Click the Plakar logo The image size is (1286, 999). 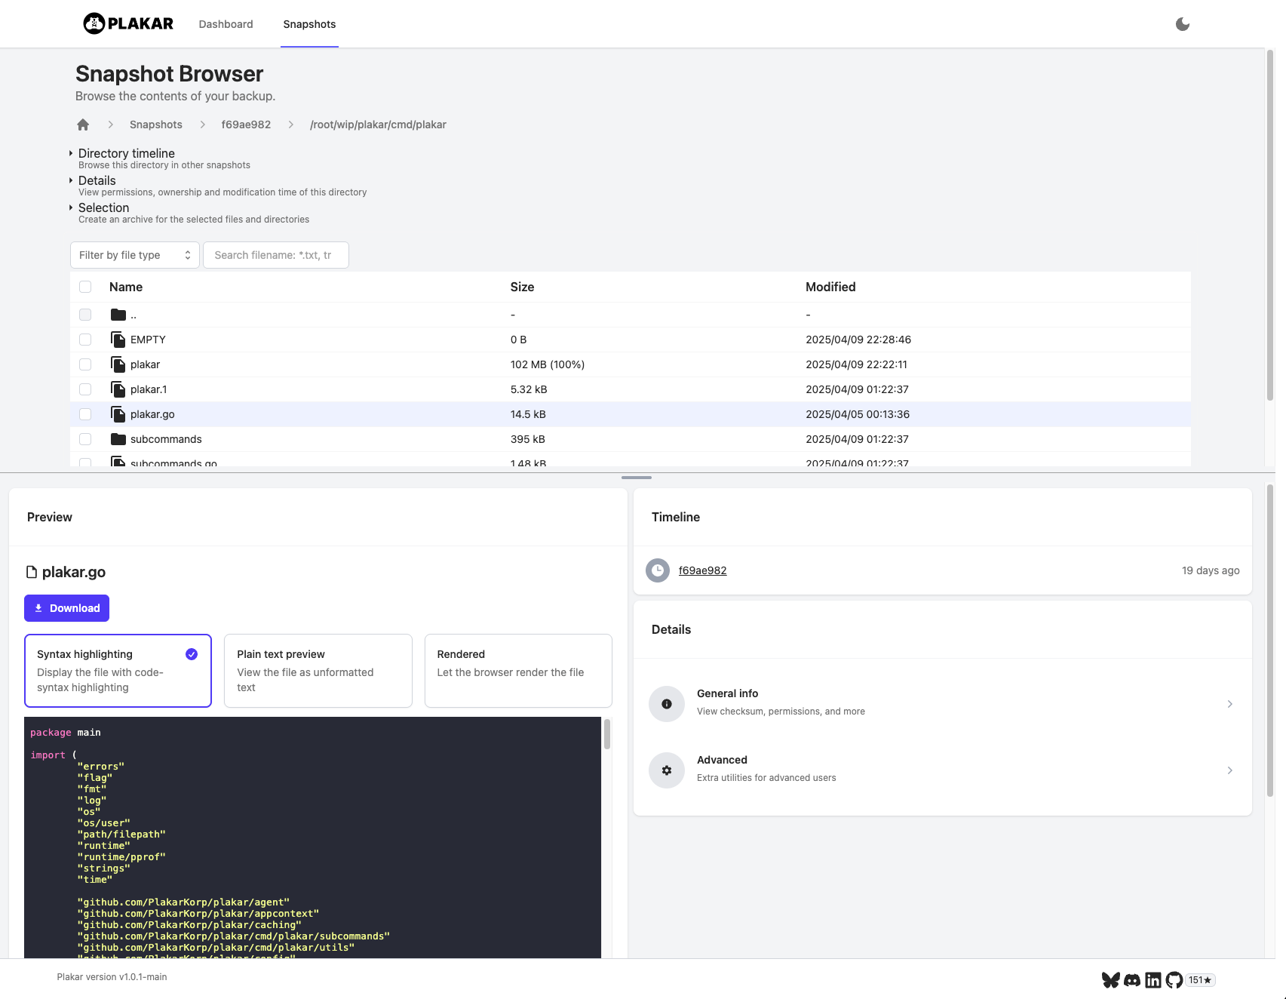click(x=128, y=23)
